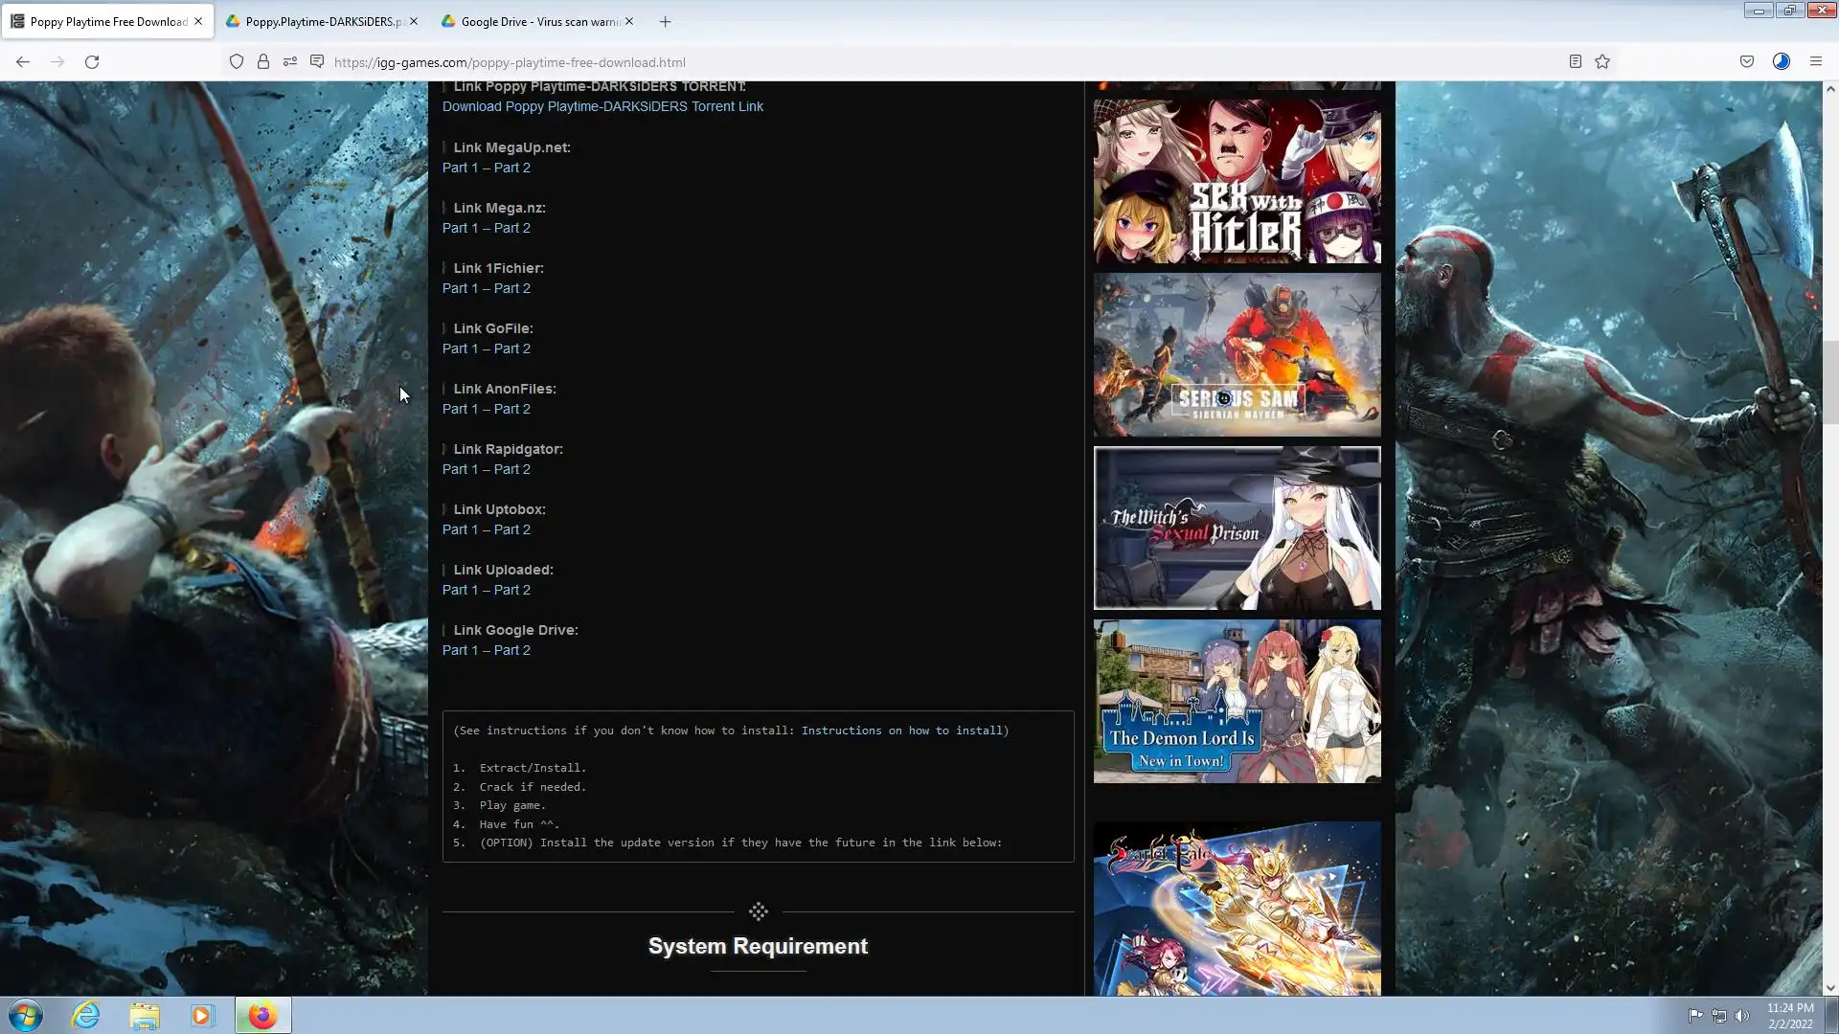Open the Firefox hamburger menu

coord(1816,62)
